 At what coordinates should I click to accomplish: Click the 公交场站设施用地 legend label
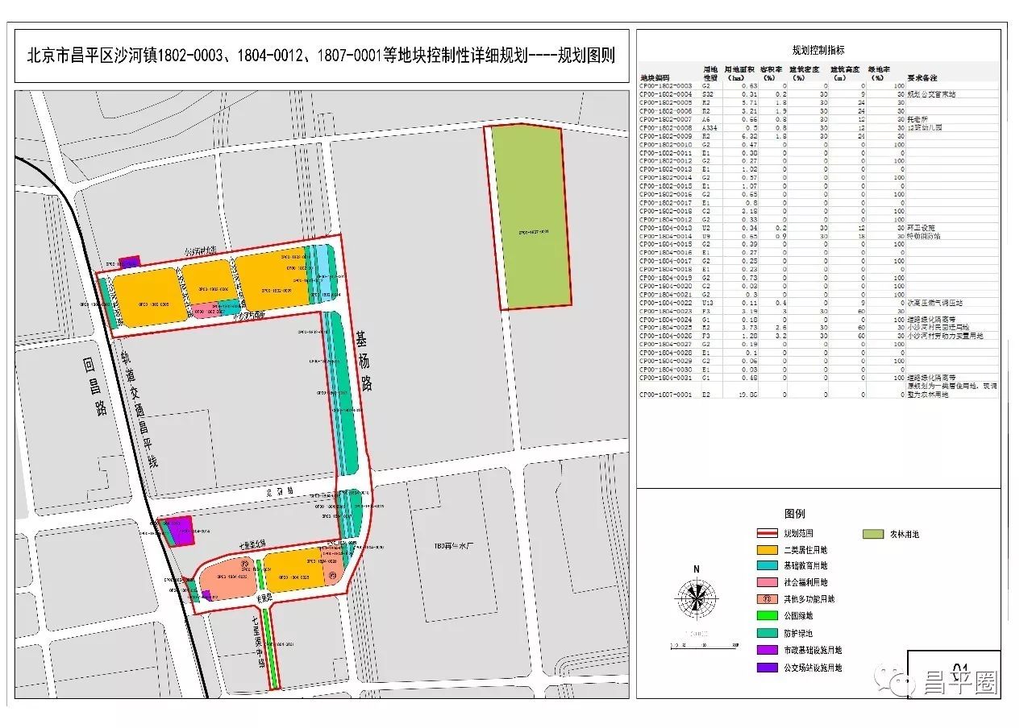(x=812, y=667)
